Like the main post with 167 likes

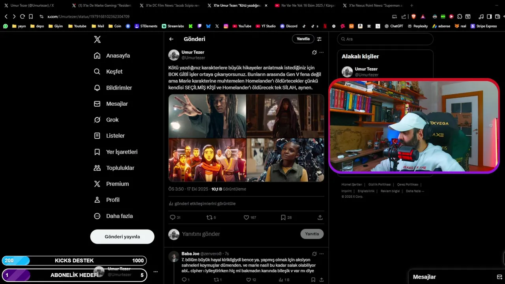pos(246,217)
